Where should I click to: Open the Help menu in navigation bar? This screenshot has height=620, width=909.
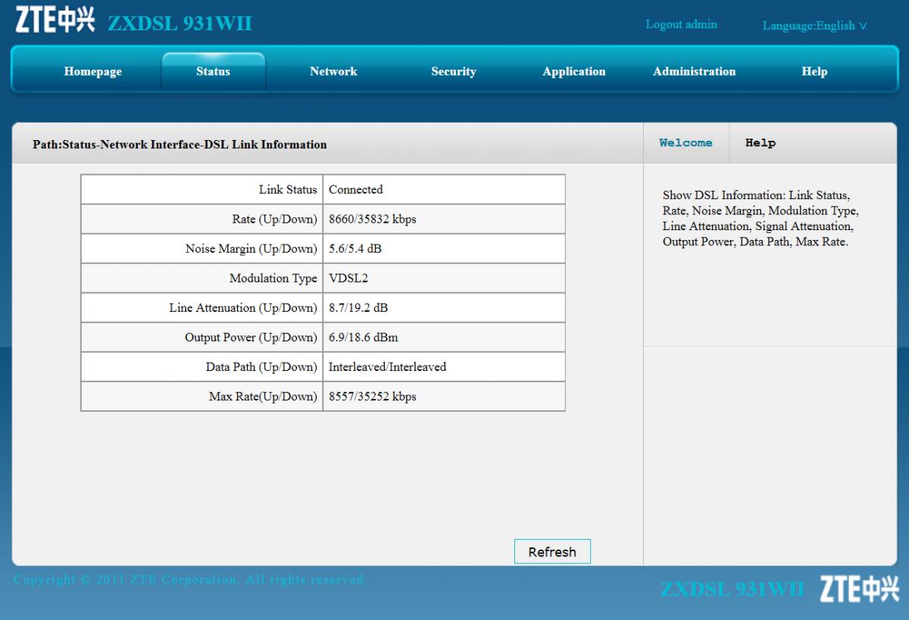pos(814,71)
